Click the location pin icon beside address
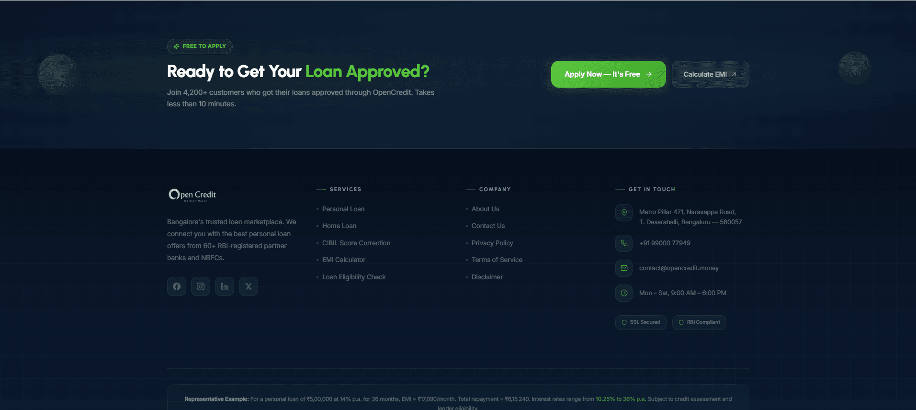The height and width of the screenshot is (410, 916). [624, 212]
